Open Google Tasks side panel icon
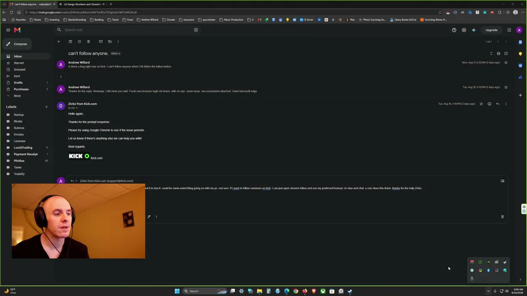This screenshot has height=296, width=527. click(520, 65)
